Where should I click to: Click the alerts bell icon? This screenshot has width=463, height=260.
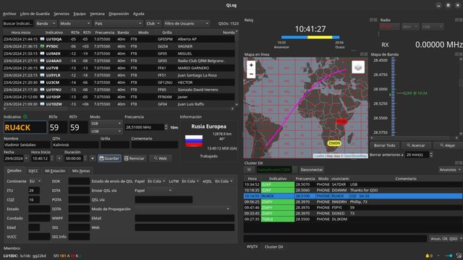tap(427, 256)
